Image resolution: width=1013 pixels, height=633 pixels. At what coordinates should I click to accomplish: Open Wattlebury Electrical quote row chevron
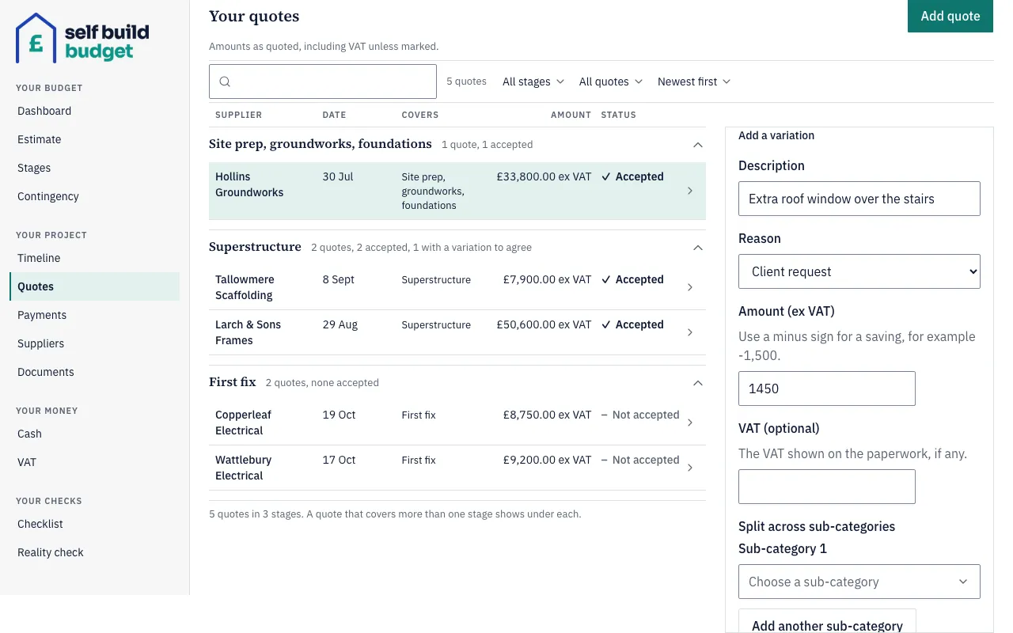point(690,468)
